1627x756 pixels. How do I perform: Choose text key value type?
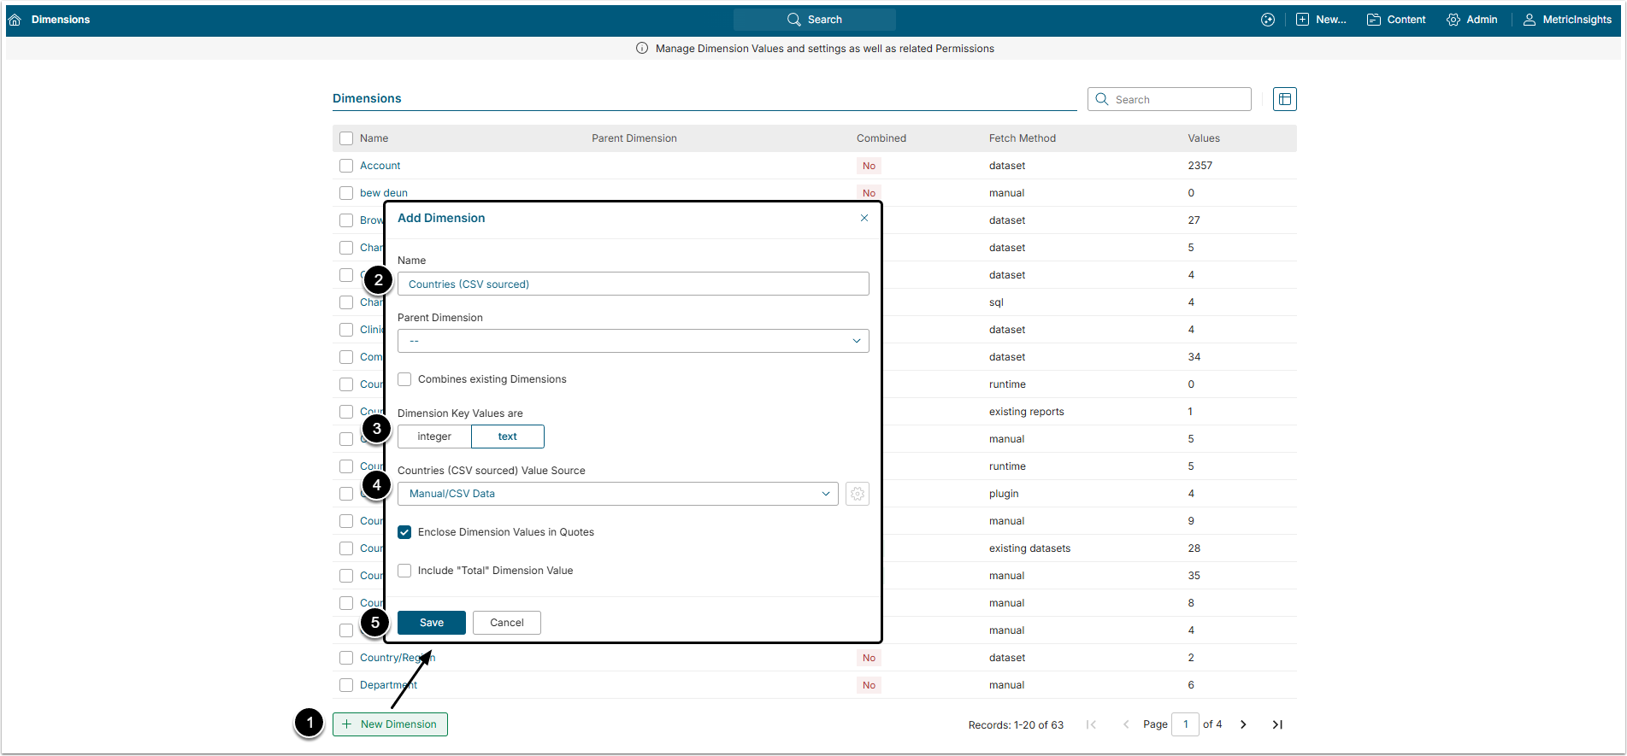(x=508, y=437)
